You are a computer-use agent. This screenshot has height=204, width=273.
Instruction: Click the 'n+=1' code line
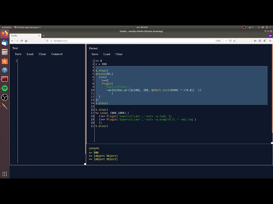(x=105, y=80)
